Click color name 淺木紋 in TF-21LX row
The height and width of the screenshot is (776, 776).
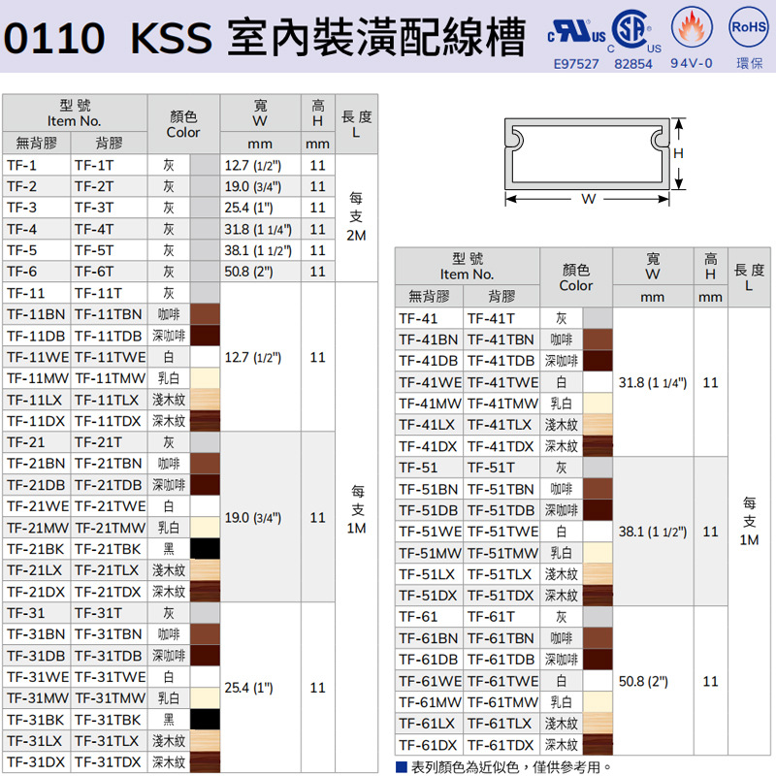tap(169, 570)
